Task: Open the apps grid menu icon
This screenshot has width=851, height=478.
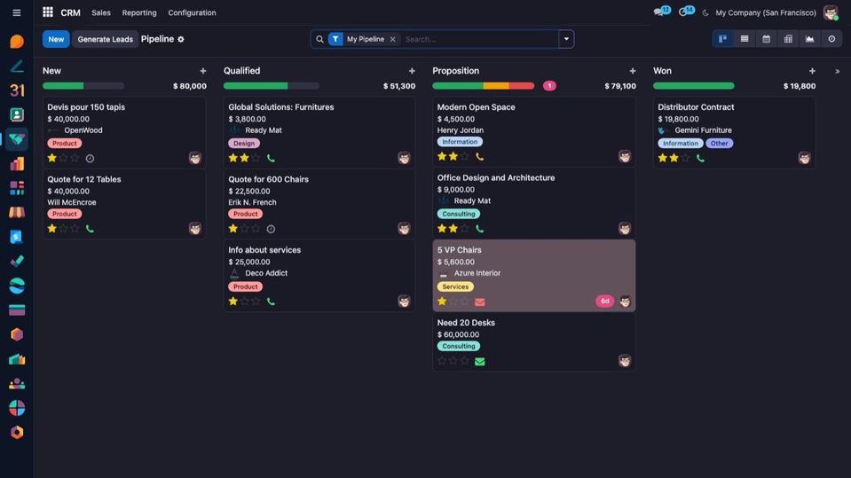Action: tap(48, 12)
